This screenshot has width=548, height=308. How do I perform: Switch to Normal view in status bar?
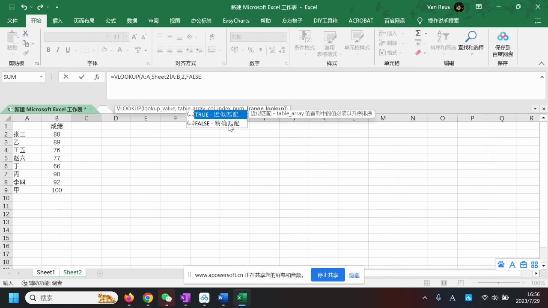tap(427, 283)
